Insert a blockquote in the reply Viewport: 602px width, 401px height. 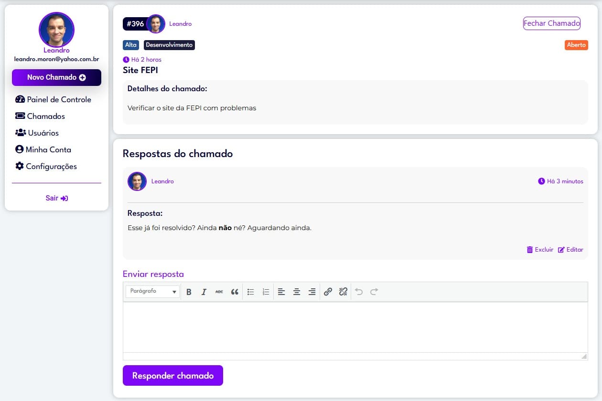click(235, 292)
